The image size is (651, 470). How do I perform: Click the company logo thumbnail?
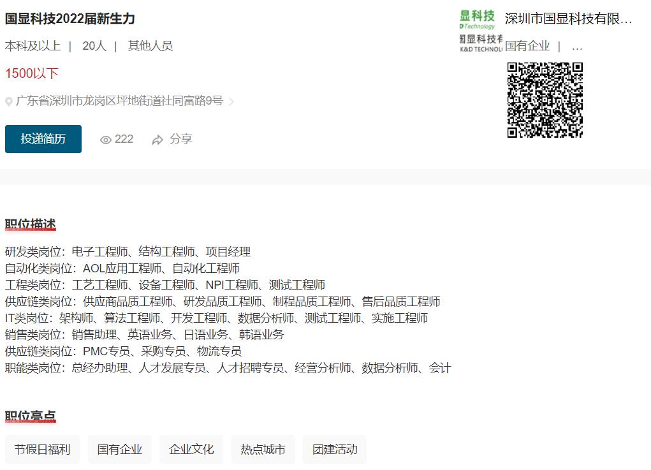tap(481, 31)
